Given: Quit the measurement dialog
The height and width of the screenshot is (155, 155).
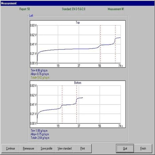Looking at the screenshot, I should click(125, 148).
